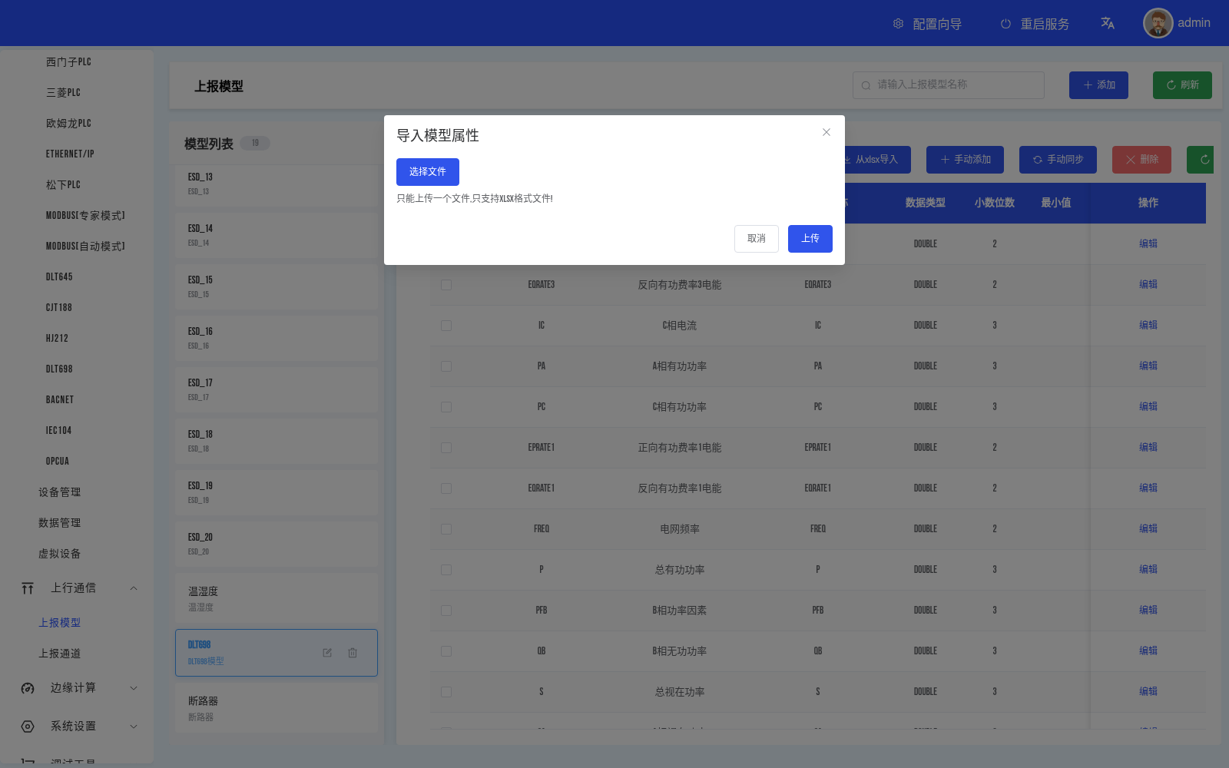Image resolution: width=1229 pixels, height=768 pixels.
Task: Close the import model attributes dialog
Action: (827, 132)
